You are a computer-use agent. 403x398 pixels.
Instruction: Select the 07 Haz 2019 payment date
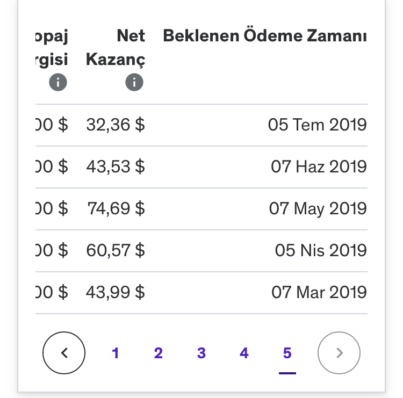(319, 167)
